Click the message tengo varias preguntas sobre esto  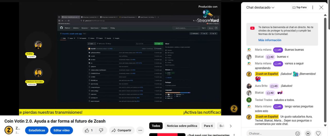point(284,109)
